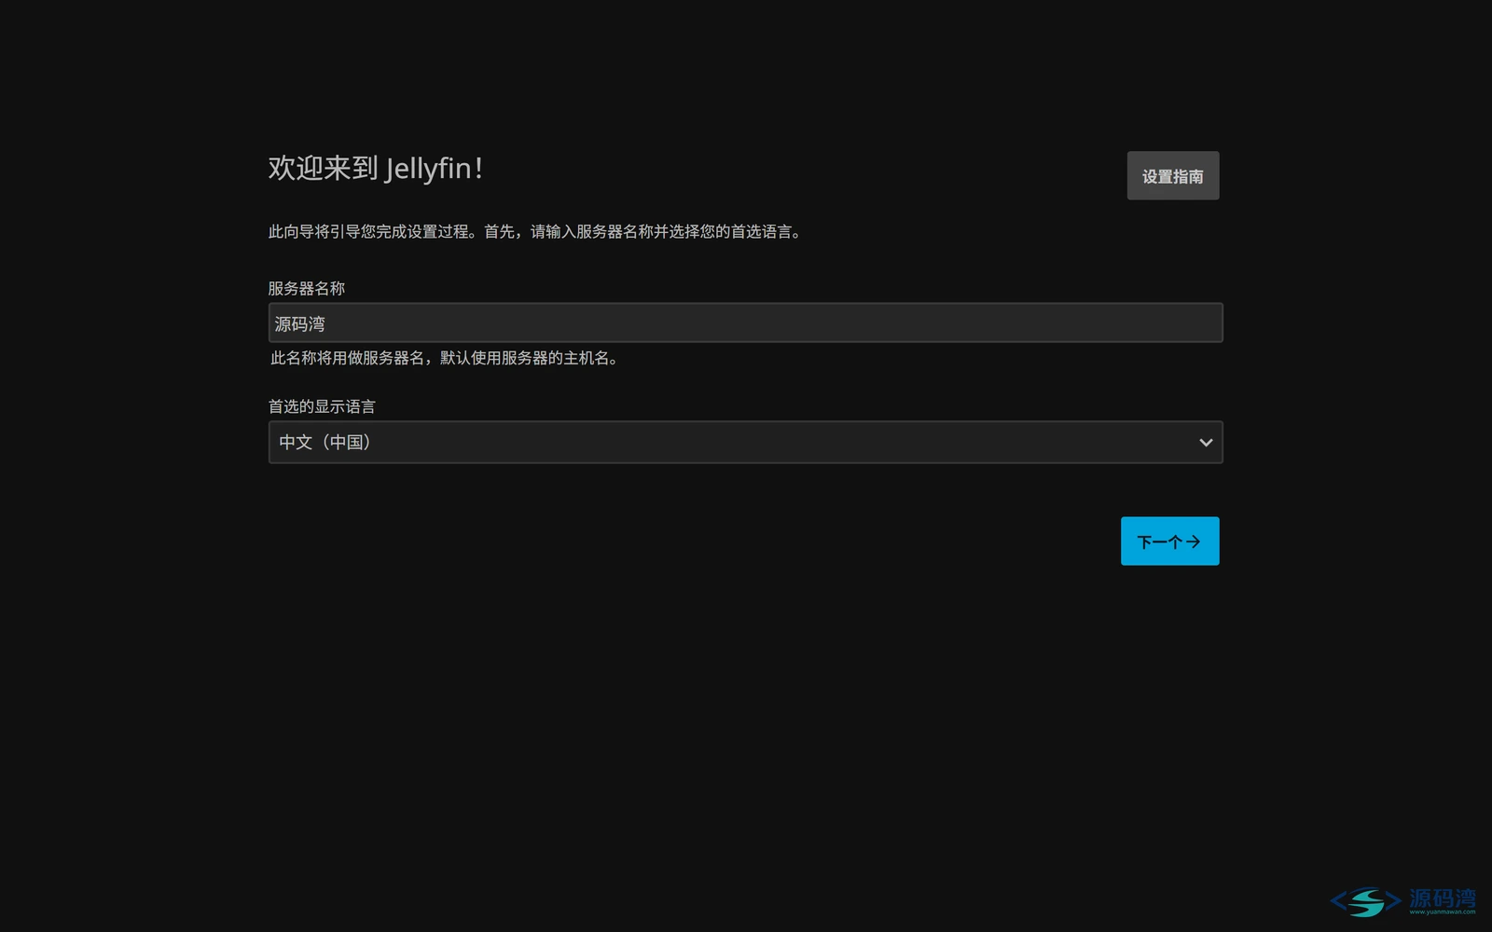This screenshot has width=1492, height=932.
Task: Click the 下一个 next button
Action: 1169,541
